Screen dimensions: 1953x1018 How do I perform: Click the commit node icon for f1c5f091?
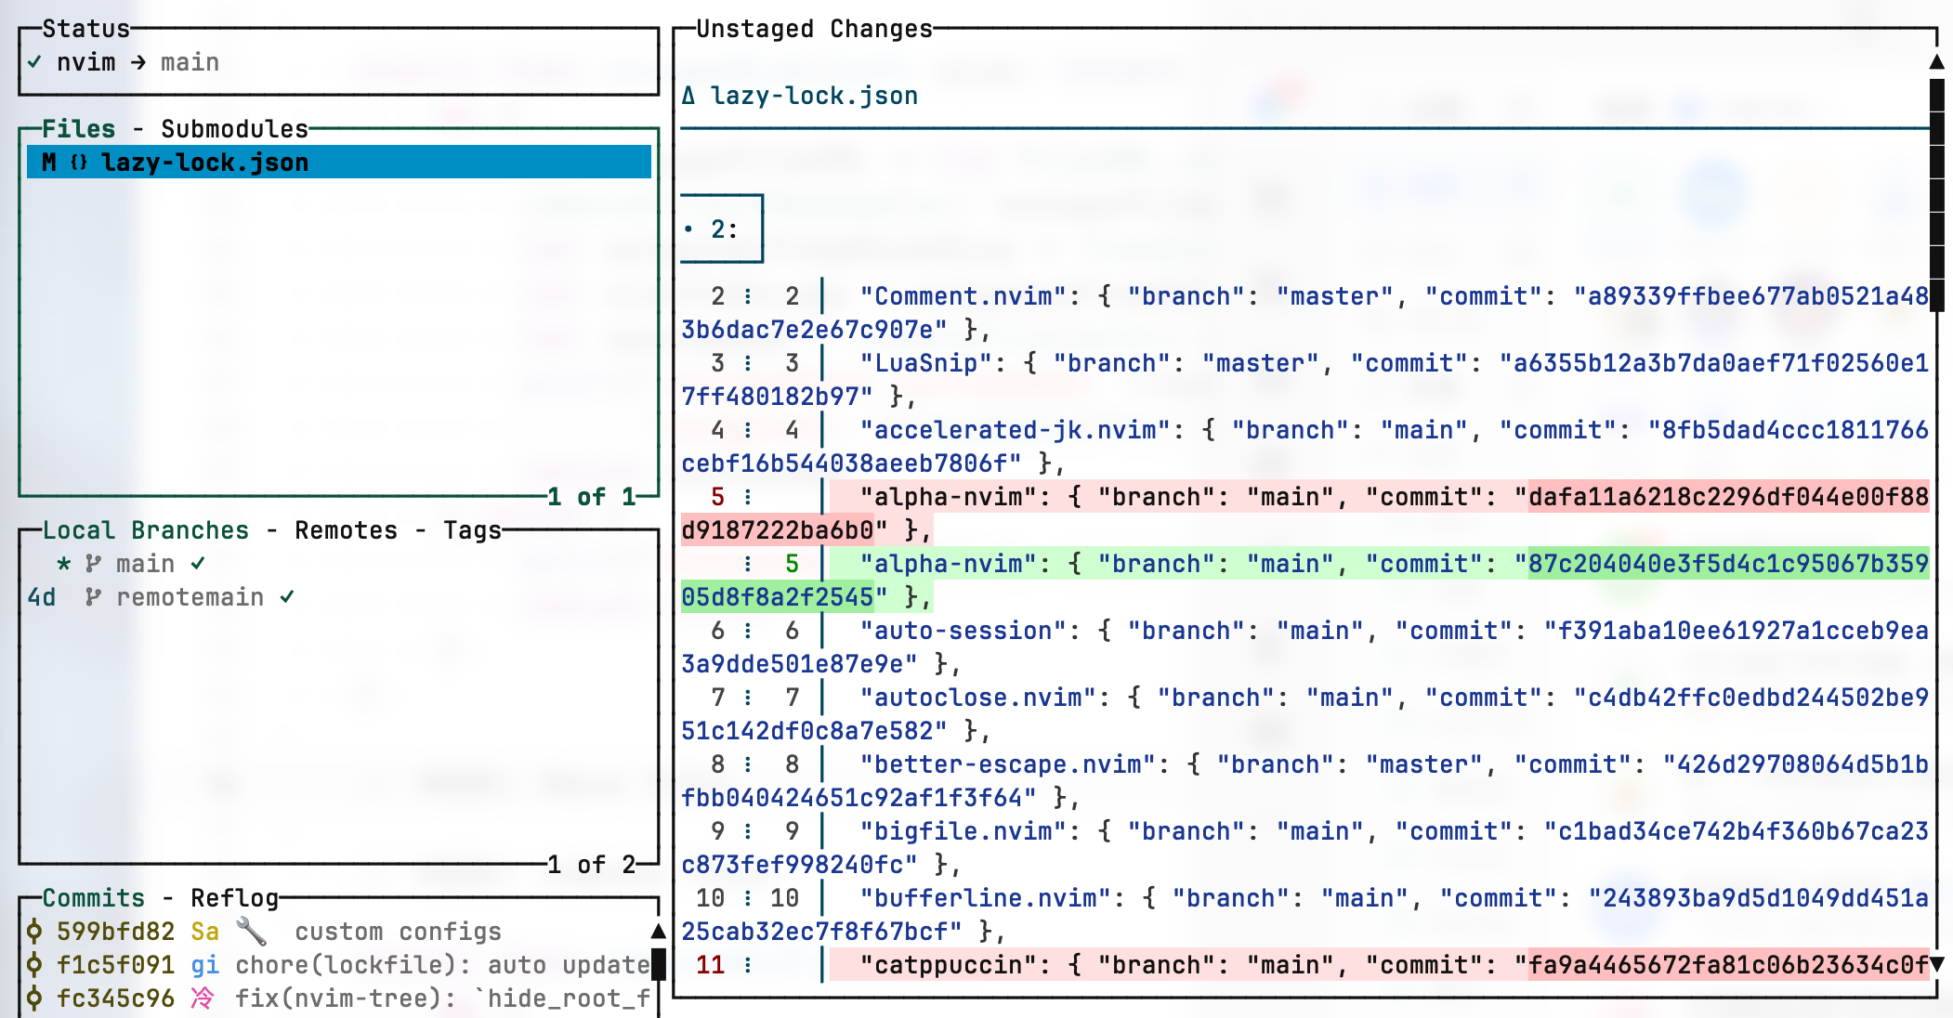34,965
